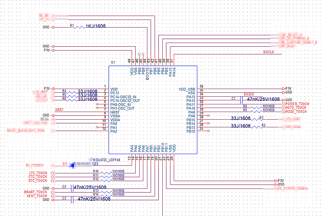Select the no-connect marker on PH0-OSC_IN pin
This screenshot has width=323, height=216.
97,104
